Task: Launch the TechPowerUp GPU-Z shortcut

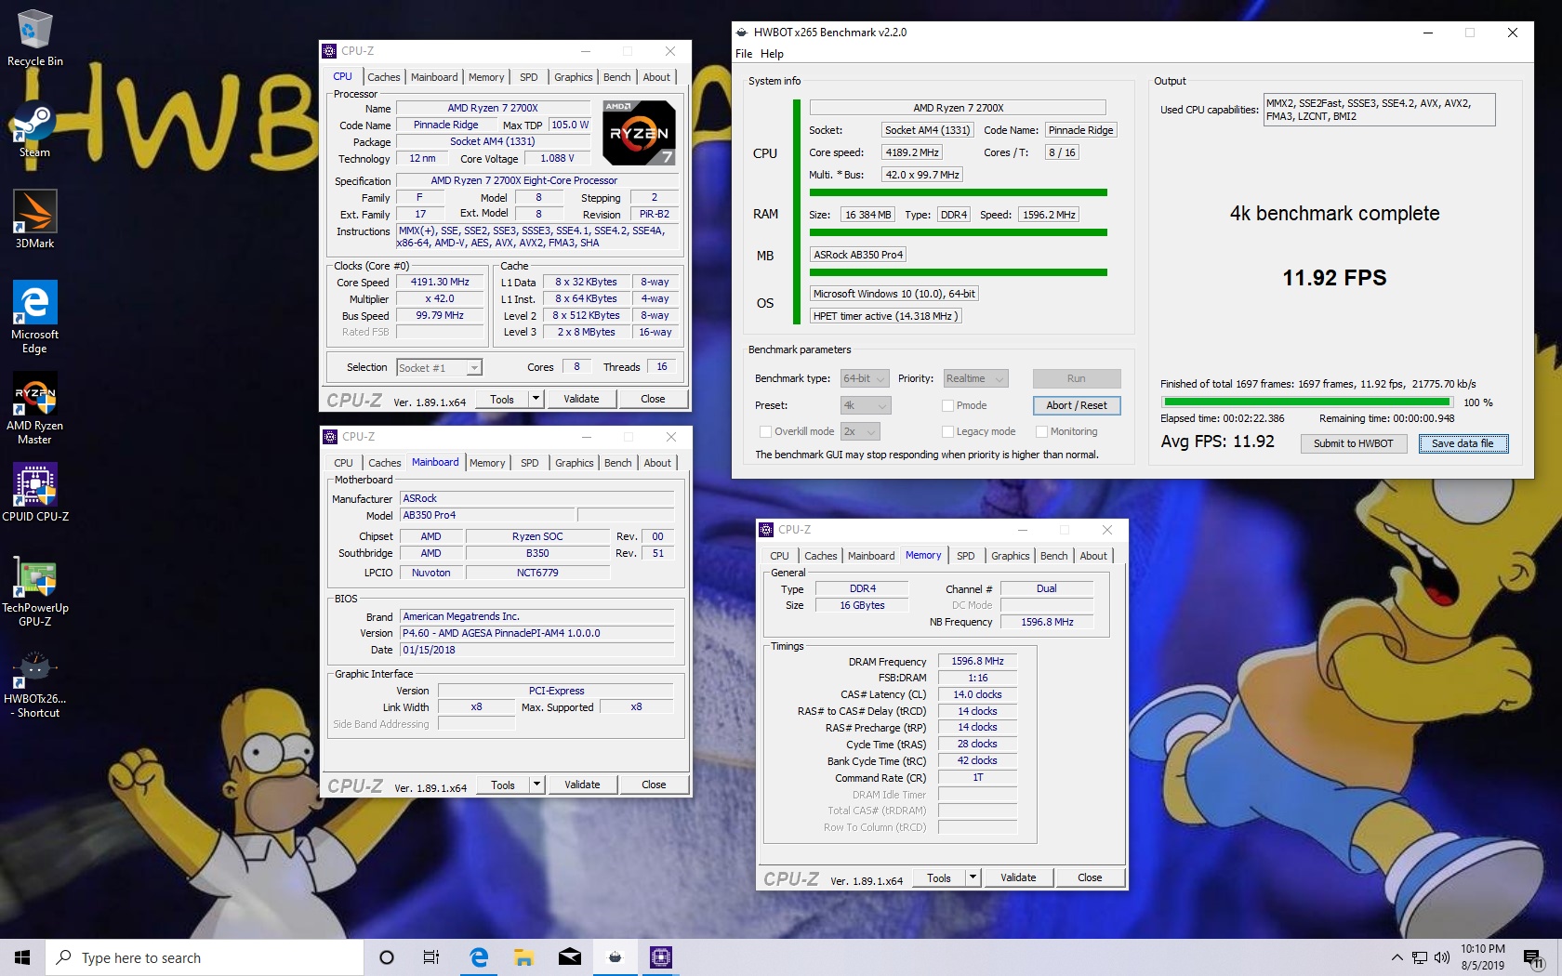Action: coord(34,590)
